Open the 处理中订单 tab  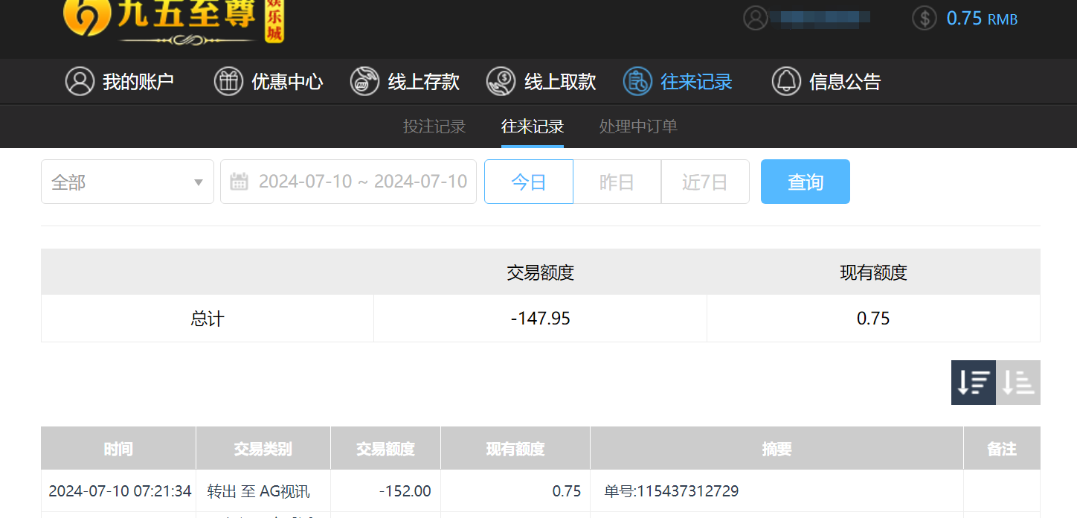[x=637, y=127]
